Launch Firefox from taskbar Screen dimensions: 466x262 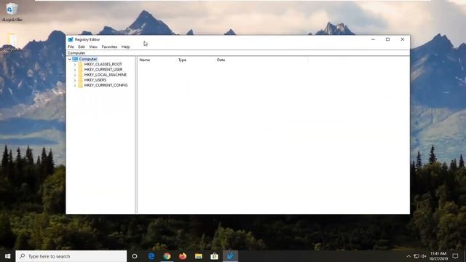(183, 256)
